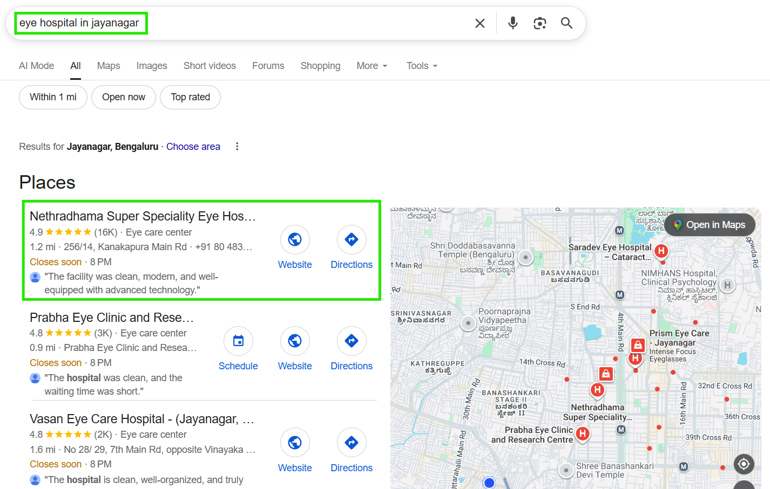Viewport: 770px width, 489px height.
Task: Enable the Top rated filter
Action: [x=190, y=97]
